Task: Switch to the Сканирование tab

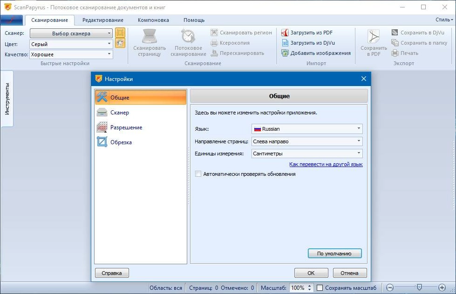Action: coord(49,20)
